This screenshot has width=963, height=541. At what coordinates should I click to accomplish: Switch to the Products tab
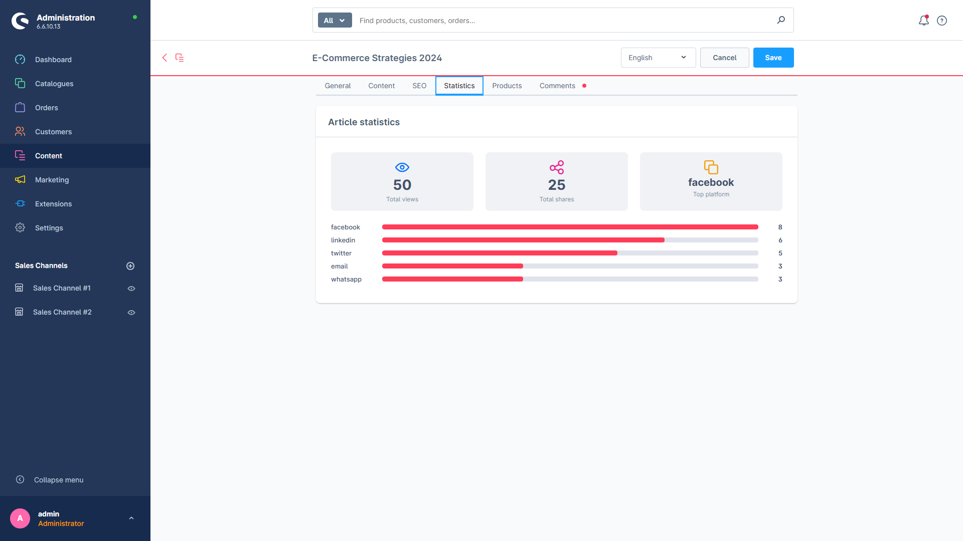tap(507, 86)
